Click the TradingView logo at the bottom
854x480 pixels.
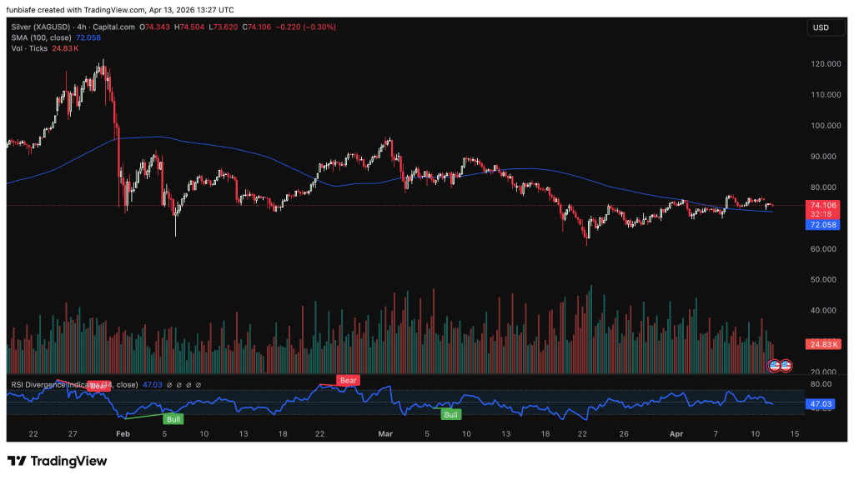[x=58, y=461]
